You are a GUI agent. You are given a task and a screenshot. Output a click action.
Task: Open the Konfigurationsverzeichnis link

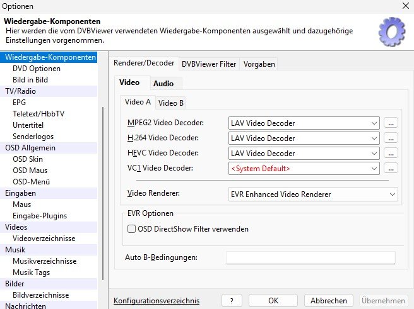[x=156, y=301]
